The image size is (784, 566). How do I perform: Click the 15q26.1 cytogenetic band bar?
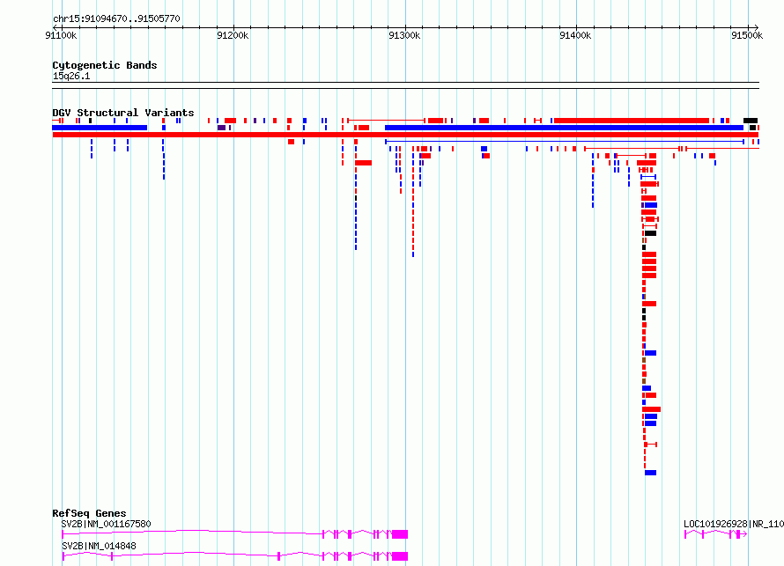[x=405, y=85]
